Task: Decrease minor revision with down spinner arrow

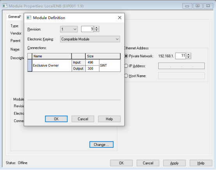Action: pos(97,30)
